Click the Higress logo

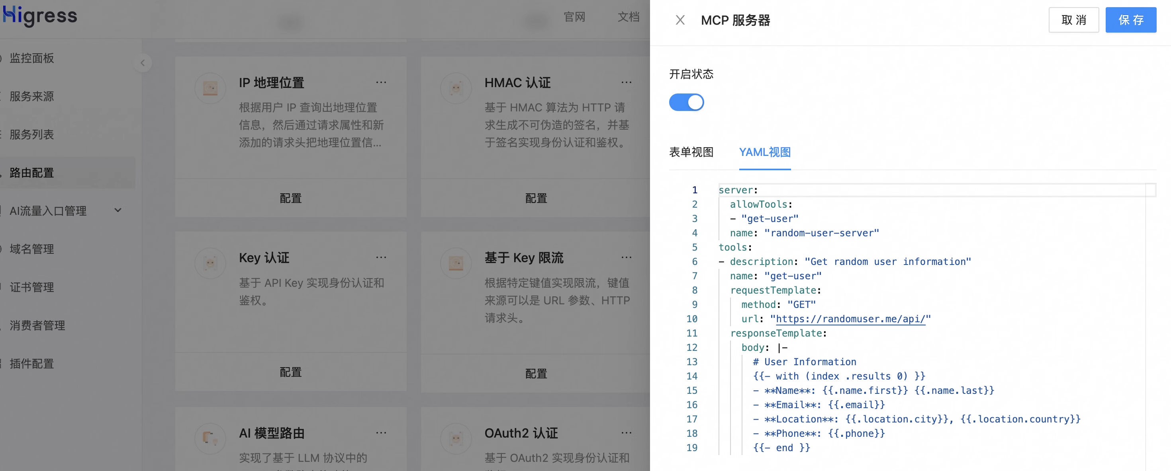(40, 16)
